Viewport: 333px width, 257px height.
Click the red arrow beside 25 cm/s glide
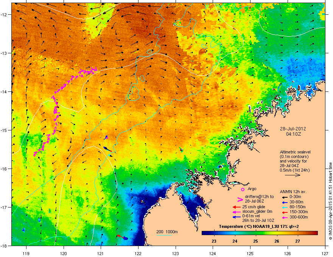coord(237,207)
